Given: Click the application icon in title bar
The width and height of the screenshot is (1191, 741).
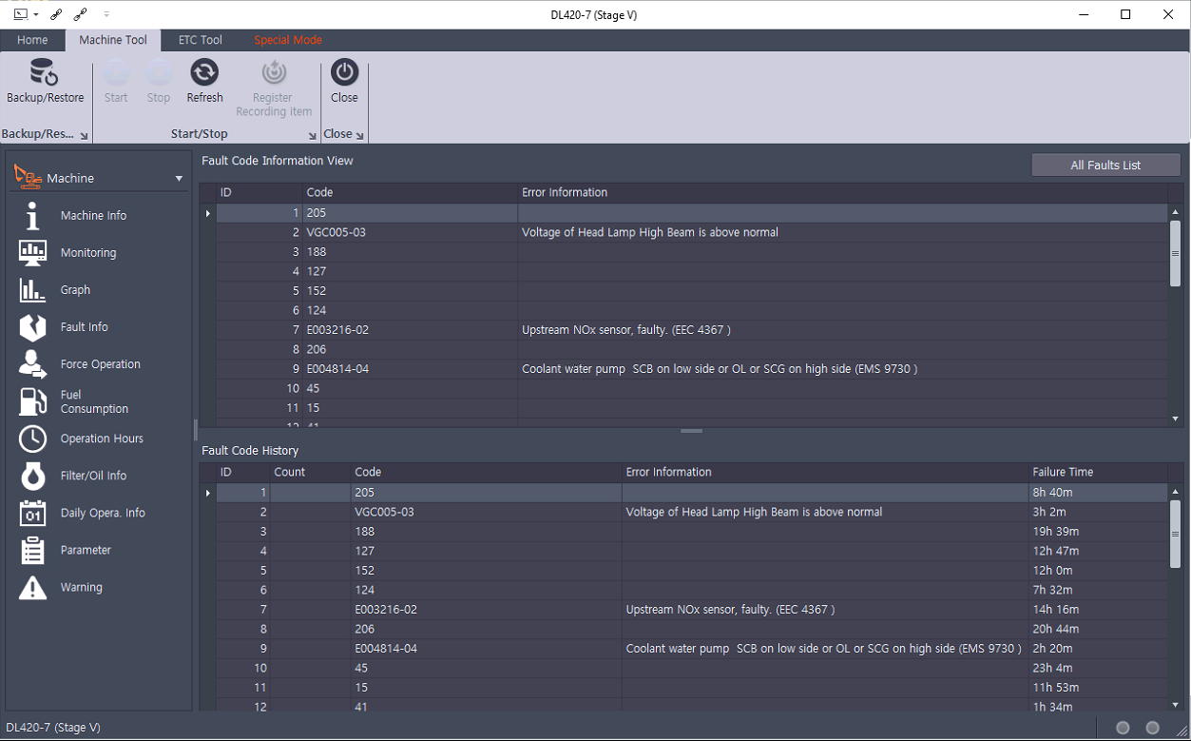Looking at the screenshot, I should point(20,14).
